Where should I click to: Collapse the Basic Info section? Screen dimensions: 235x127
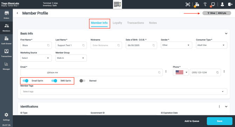226,34
